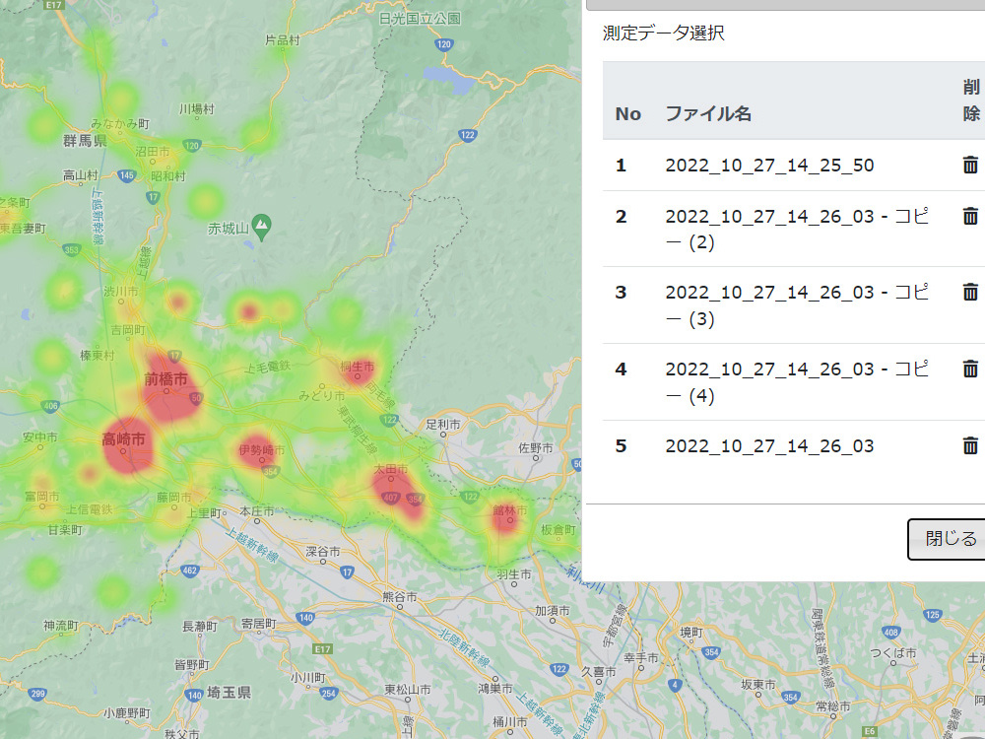
Task: Click the ファイル名 column header
Action: click(708, 113)
